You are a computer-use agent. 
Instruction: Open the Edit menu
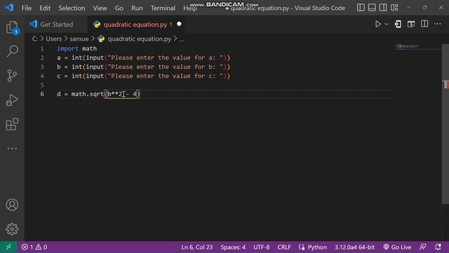pos(45,8)
